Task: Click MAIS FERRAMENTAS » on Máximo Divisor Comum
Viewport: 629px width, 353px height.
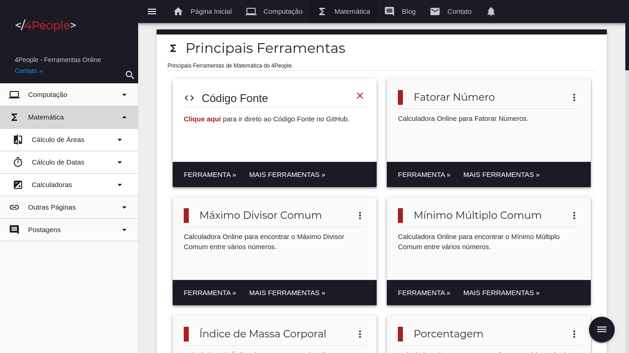Action: click(x=287, y=293)
